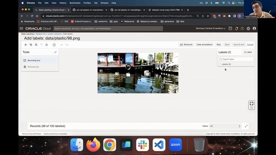
Task: Open the floating support widget
Action: [x=251, y=105]
